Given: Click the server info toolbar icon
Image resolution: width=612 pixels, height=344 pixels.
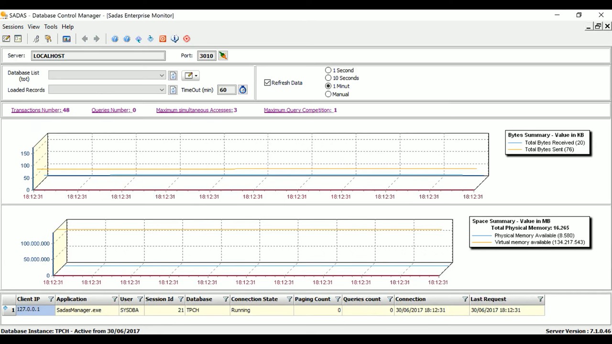Looking at the screenshot, I should (x=175, y=39).
